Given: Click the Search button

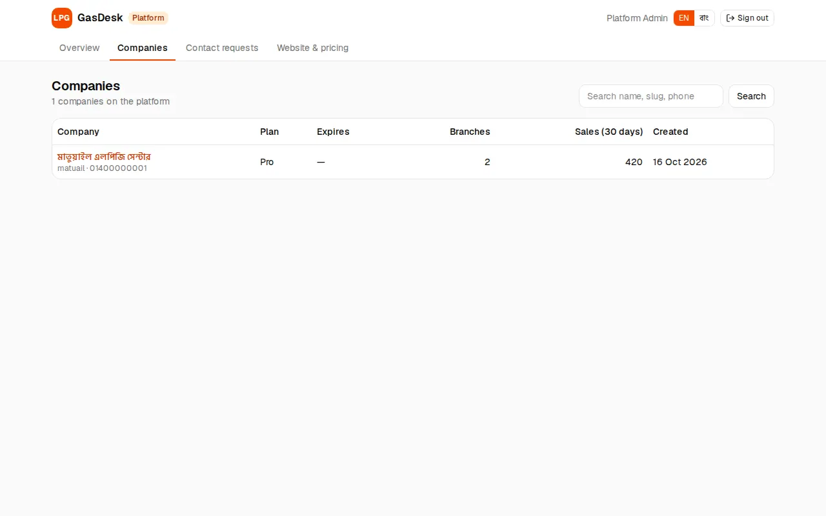Looking at the screenshot, I should (x=751, y=96).
